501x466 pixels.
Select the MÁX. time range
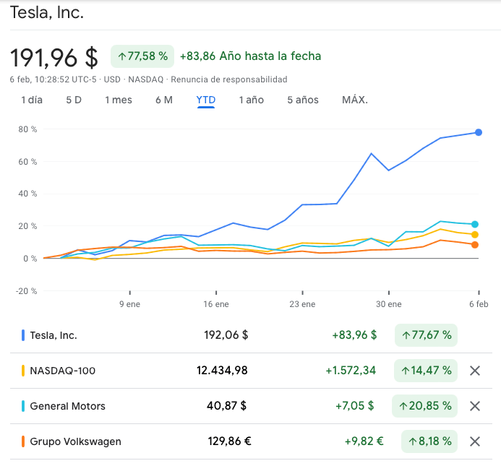(x=355, y=100)
